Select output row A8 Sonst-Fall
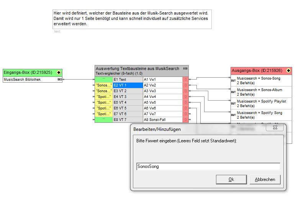This screenshot has height=202, width=301. (x=162, y=120)
